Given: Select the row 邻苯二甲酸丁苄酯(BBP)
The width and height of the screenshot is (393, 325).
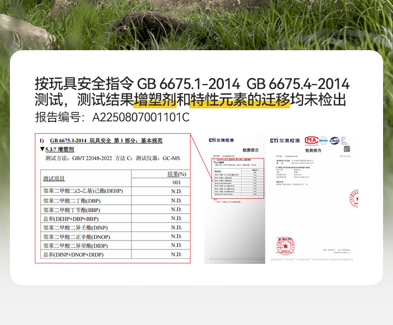Looking at the screenshot, I should (115, 210).
